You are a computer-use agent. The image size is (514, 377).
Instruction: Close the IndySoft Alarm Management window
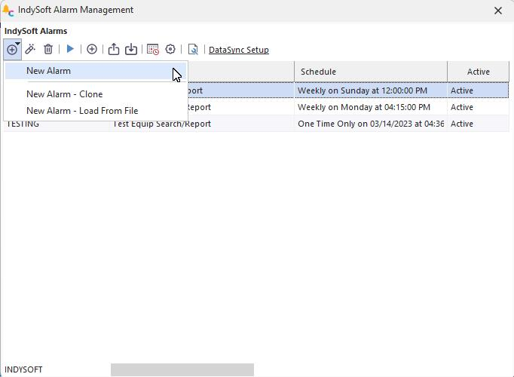497,11
